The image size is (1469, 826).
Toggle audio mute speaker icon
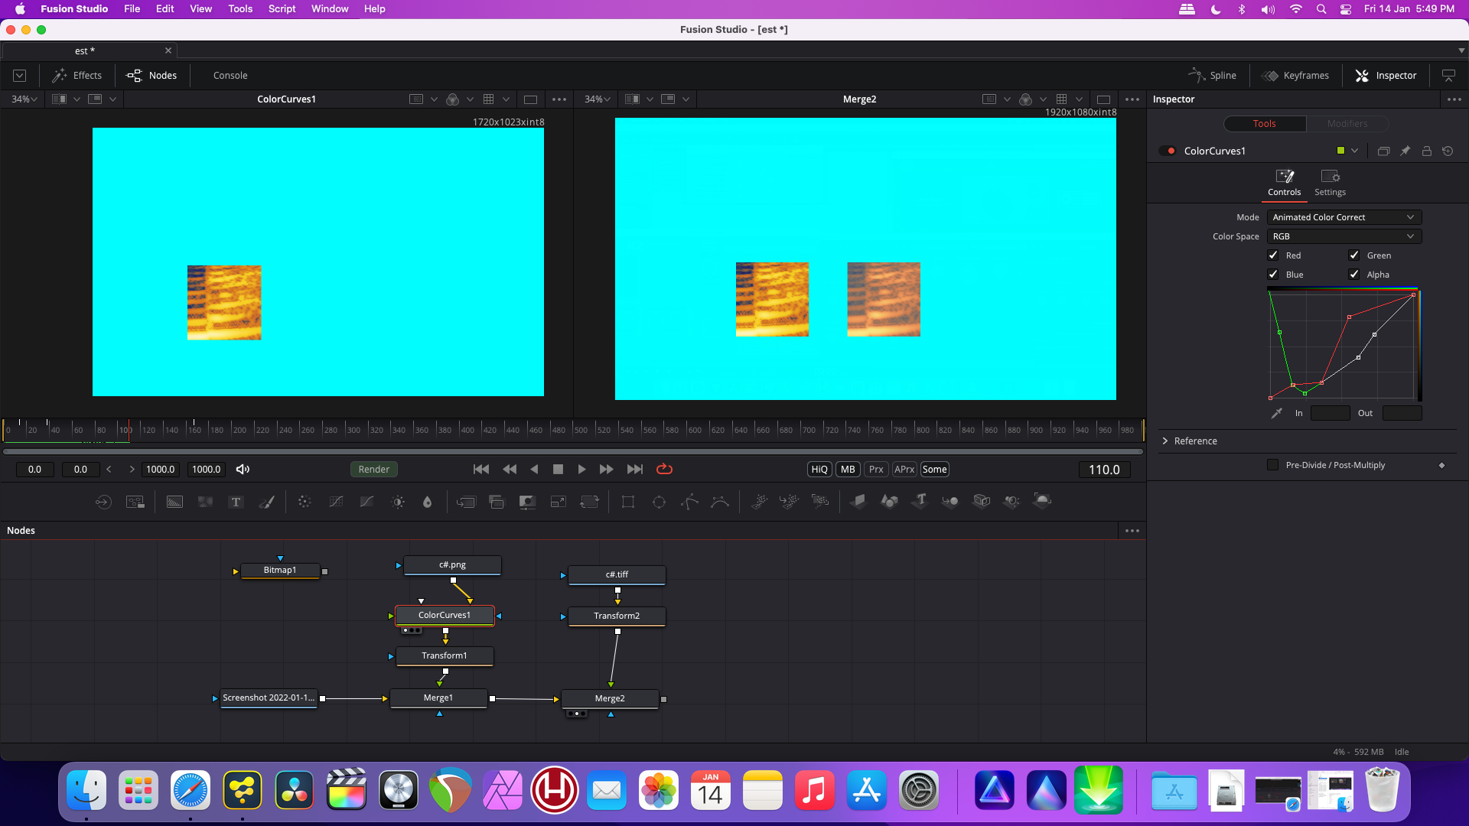243,470
